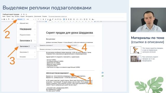Click the bulleted list icon
Viewport: 166px width, 93px height.
click(x=81, y=19)
